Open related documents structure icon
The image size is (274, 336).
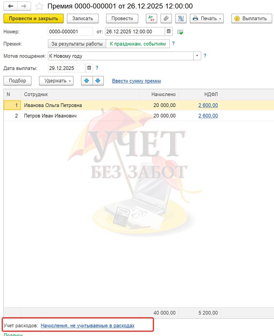pyautogui.click(x=181, y=19)
